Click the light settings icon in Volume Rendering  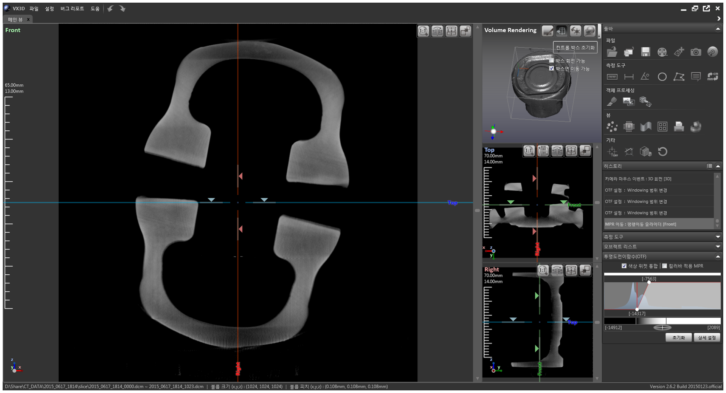[575, 31]
